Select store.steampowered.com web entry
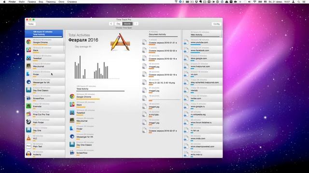This screenshot has height=173, width=309. [x=203, y=146]
